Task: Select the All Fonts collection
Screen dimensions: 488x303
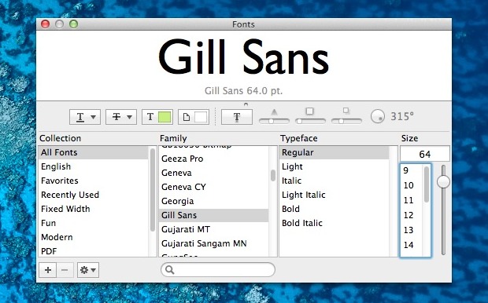Action: tap(94, 152)
